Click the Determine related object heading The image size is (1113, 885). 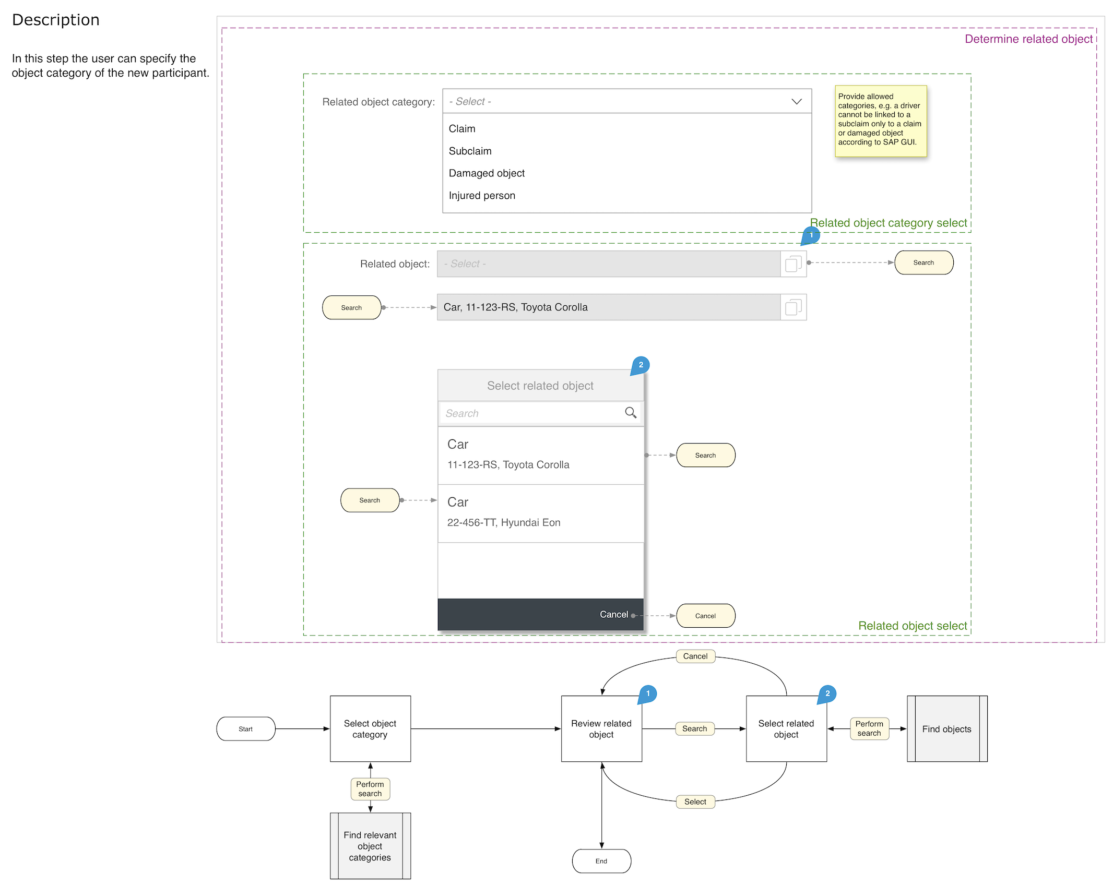click(x=1028, y=39)
